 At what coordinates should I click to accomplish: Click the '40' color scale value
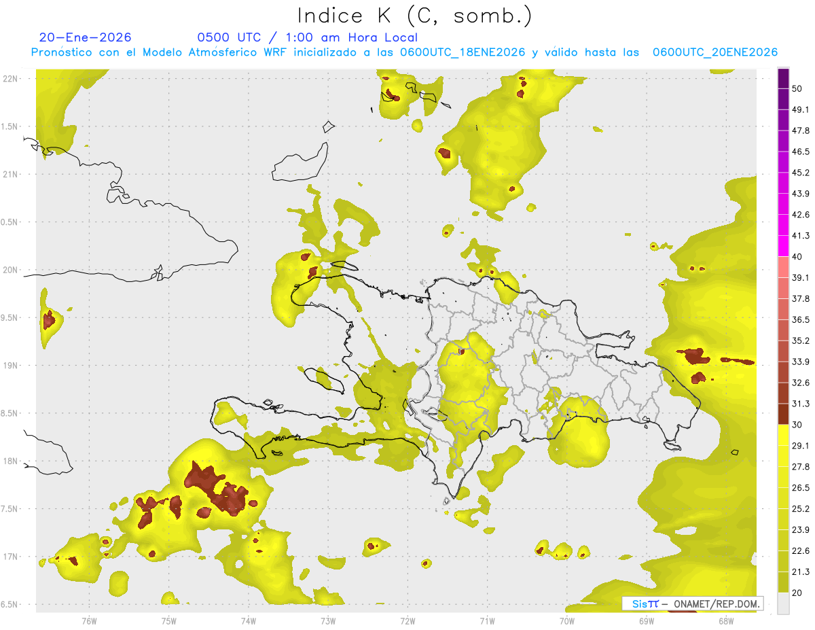(797, 256)
